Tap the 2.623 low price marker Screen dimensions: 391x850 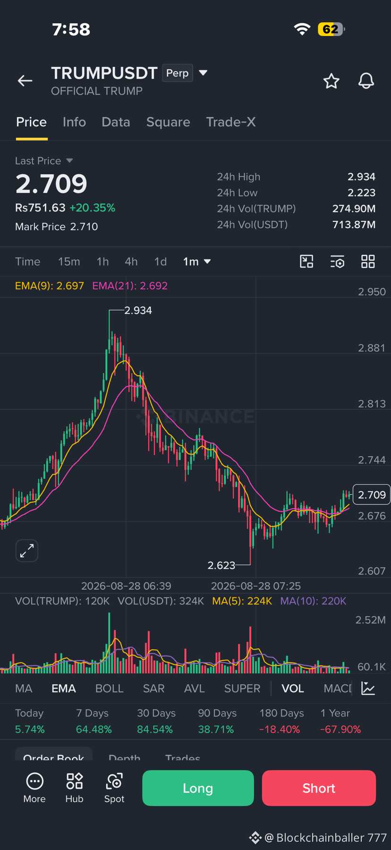pos(221,565)
